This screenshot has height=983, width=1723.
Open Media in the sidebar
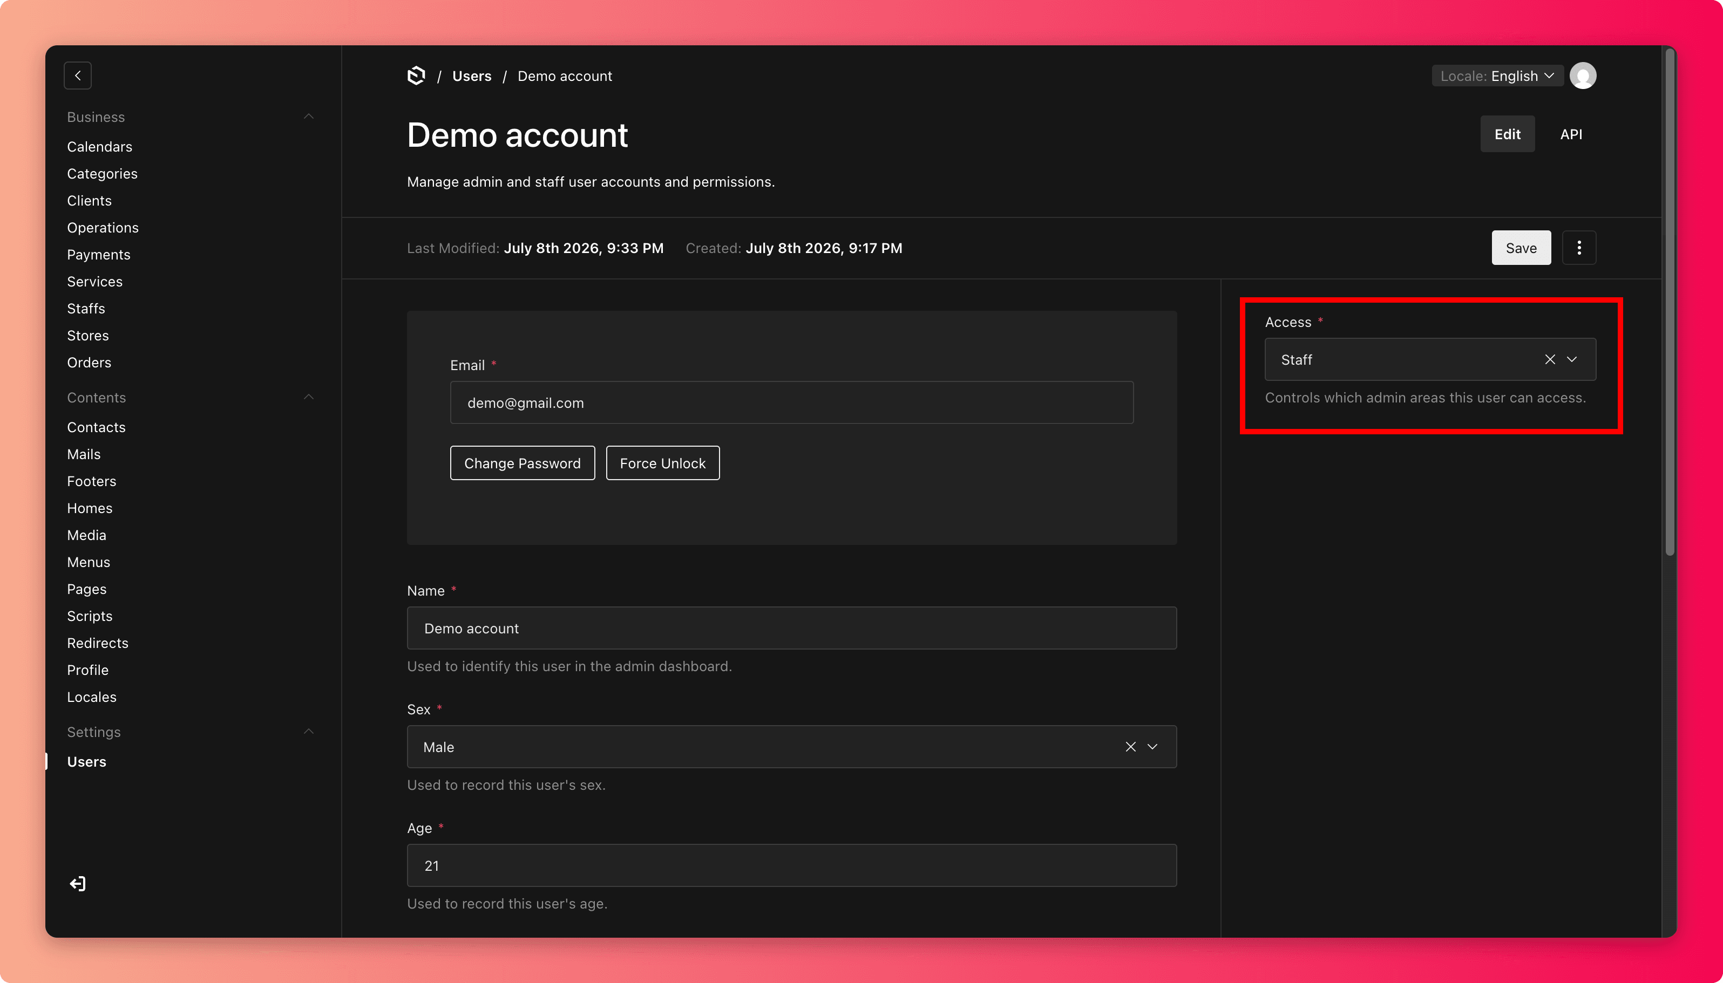coord(86,535)
